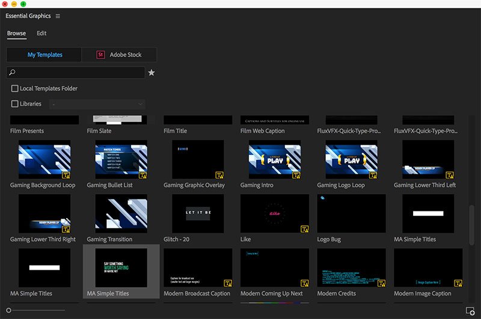
Task: Select the Glitch - 20 template thumbnail
Action: point(198,214)
